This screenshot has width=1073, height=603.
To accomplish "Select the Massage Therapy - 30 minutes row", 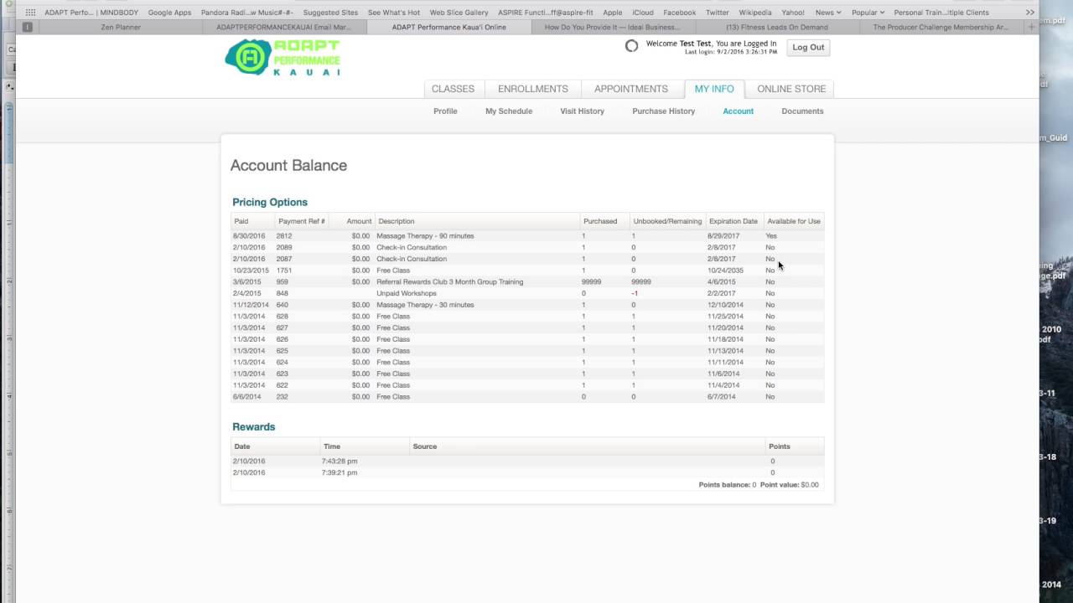I will [527, 305].
